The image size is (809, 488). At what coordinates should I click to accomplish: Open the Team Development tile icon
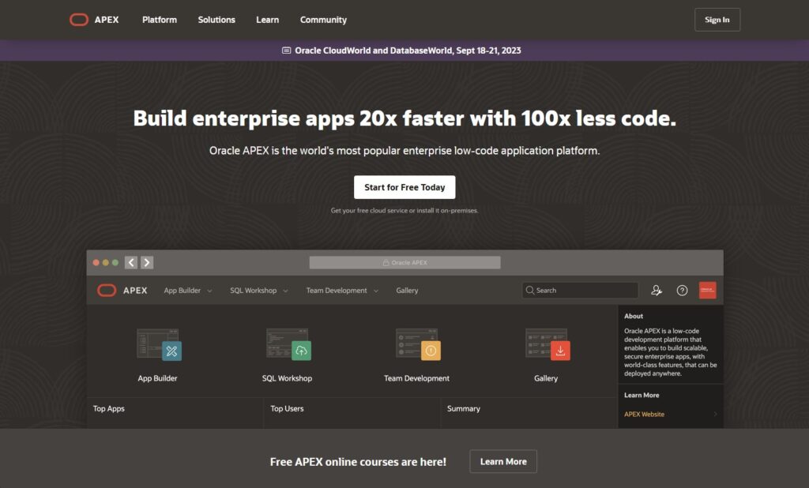(x=418, y=344)
